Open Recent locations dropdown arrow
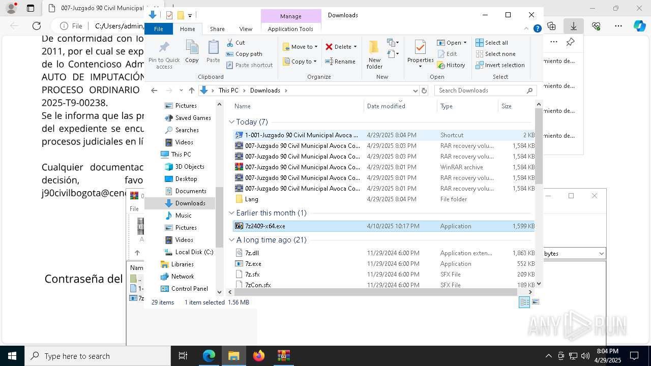The height and width of the screenshot is (366, 651). [x=181, y=90]
